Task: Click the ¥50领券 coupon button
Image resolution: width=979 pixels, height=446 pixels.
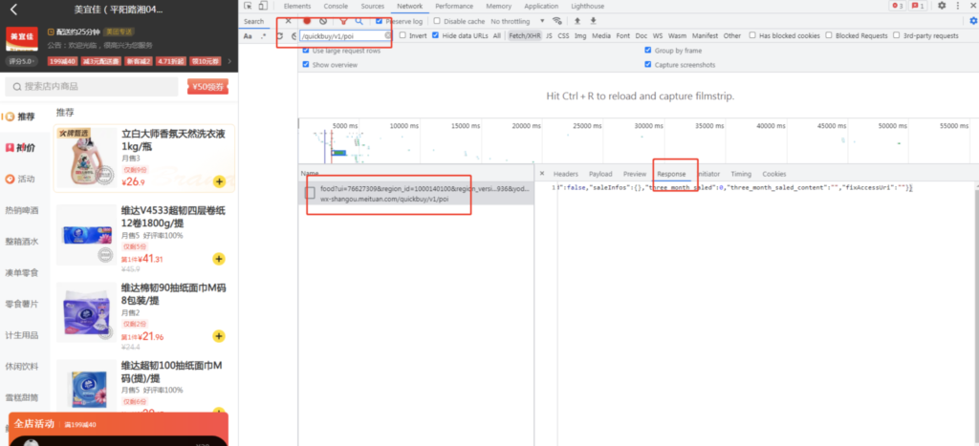Action: [x=207, y=87]
